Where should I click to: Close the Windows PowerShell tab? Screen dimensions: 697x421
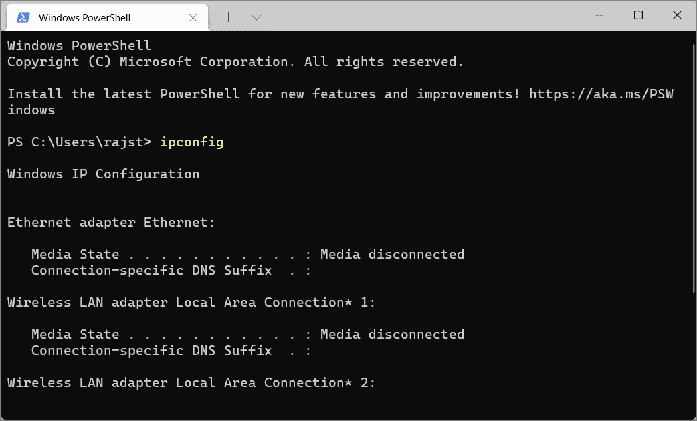[x=193, y=17]
